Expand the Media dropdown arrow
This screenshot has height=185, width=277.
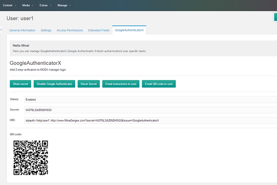click(x=33, y=6)
